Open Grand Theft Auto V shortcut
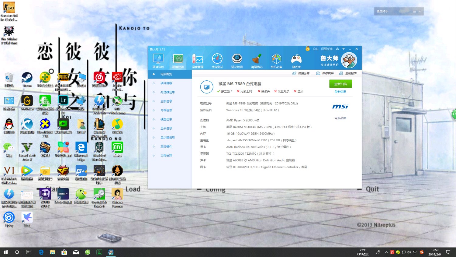The height and width of the screenshot is (257, 456). pos(27,152)
